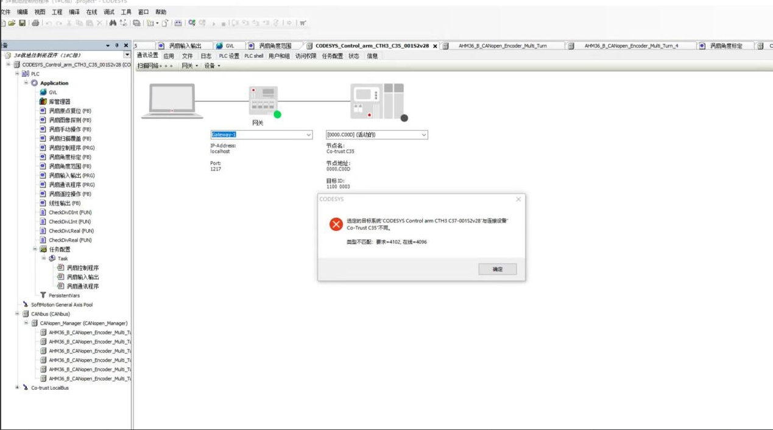Open the 调试 debug menu
The width and height of the screenshot is (773, 430).
click(x=109, y=12)
